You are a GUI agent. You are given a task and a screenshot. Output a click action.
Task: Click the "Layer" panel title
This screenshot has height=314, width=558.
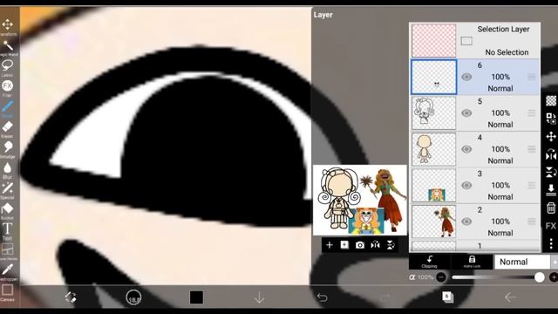(323, 15)
